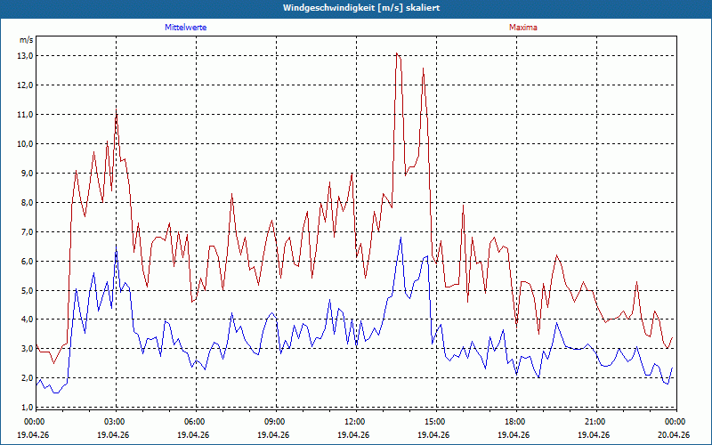Image resolution: width=712 pixels, height=445 pixels.
Task: Click the red maxima peak near 03:00
Action: pyautogui.click(x=117, y=110)
